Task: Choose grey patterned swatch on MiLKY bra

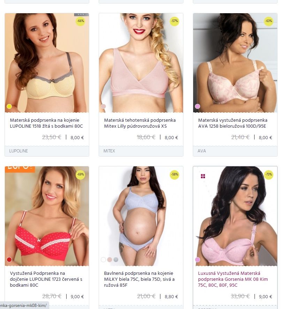Action: click(116, 260)
